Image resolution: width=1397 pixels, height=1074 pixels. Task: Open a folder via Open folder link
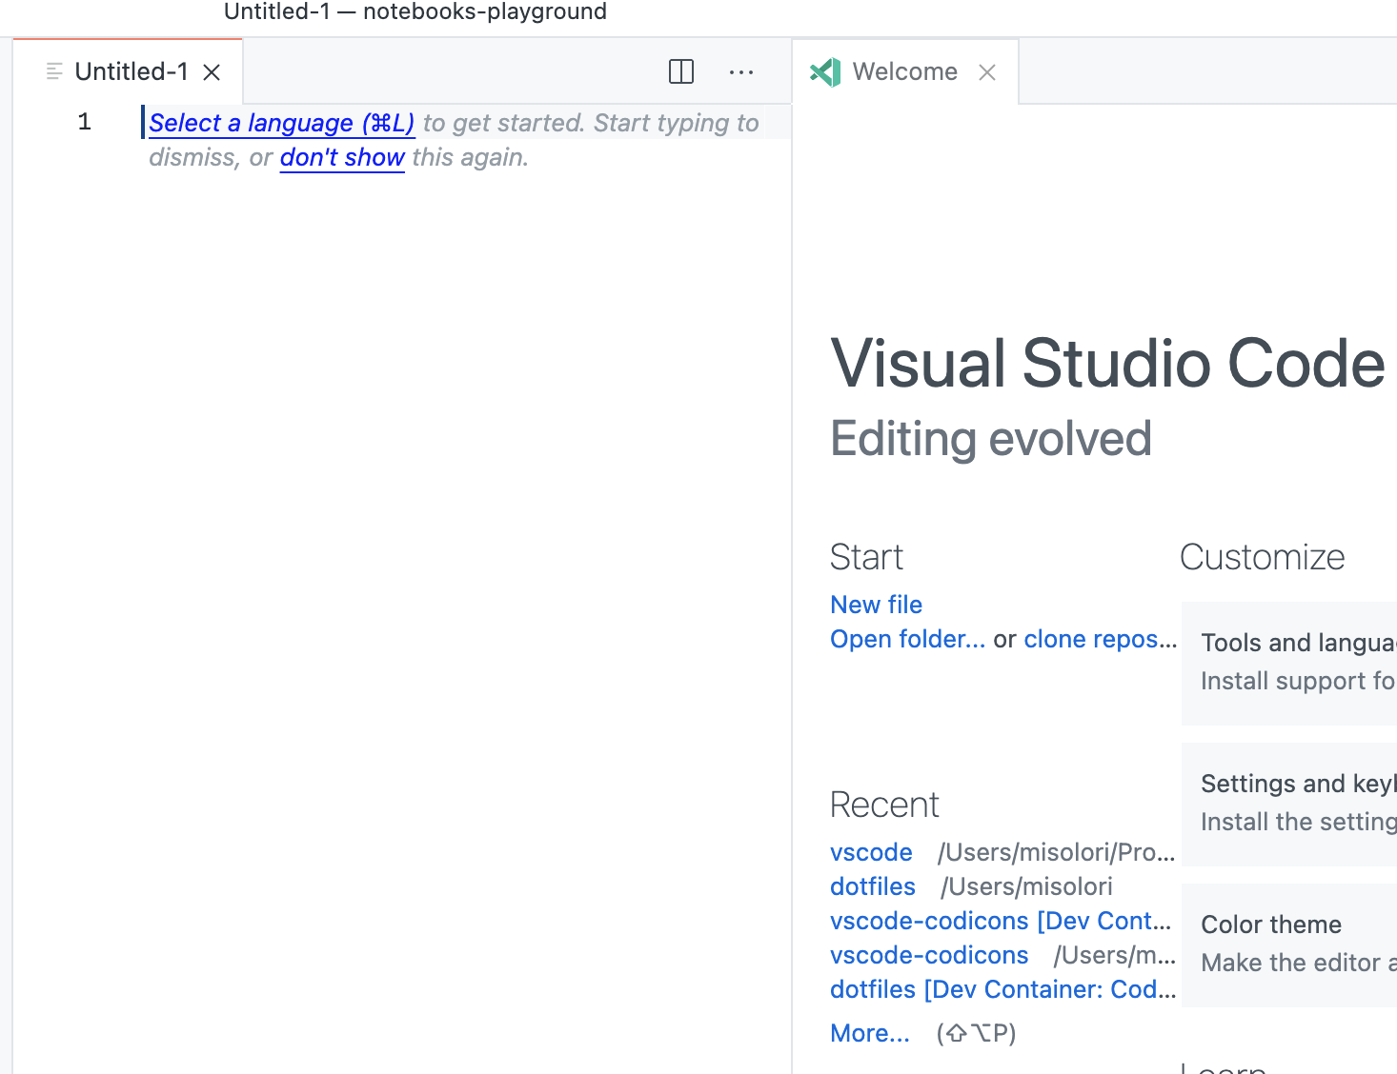pos(907,639)
